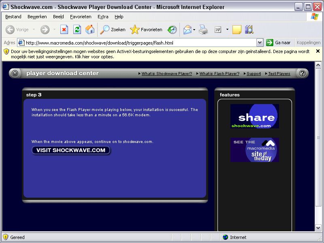Image resolution: width=324 pixels, height=243 pixels.
Task: Open the Favorieten menu
Action: 81,17
